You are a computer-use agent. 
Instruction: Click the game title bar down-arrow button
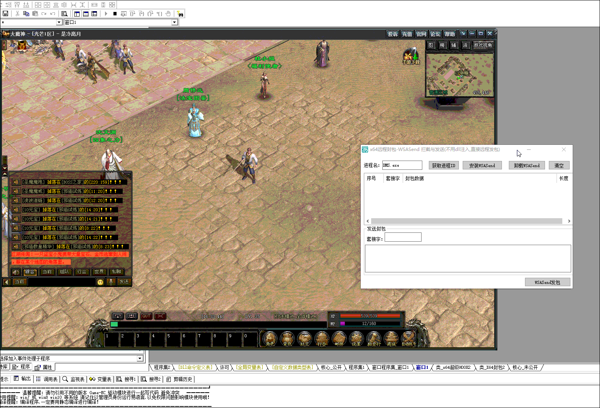pyautogui.click(x=463, y=34)
